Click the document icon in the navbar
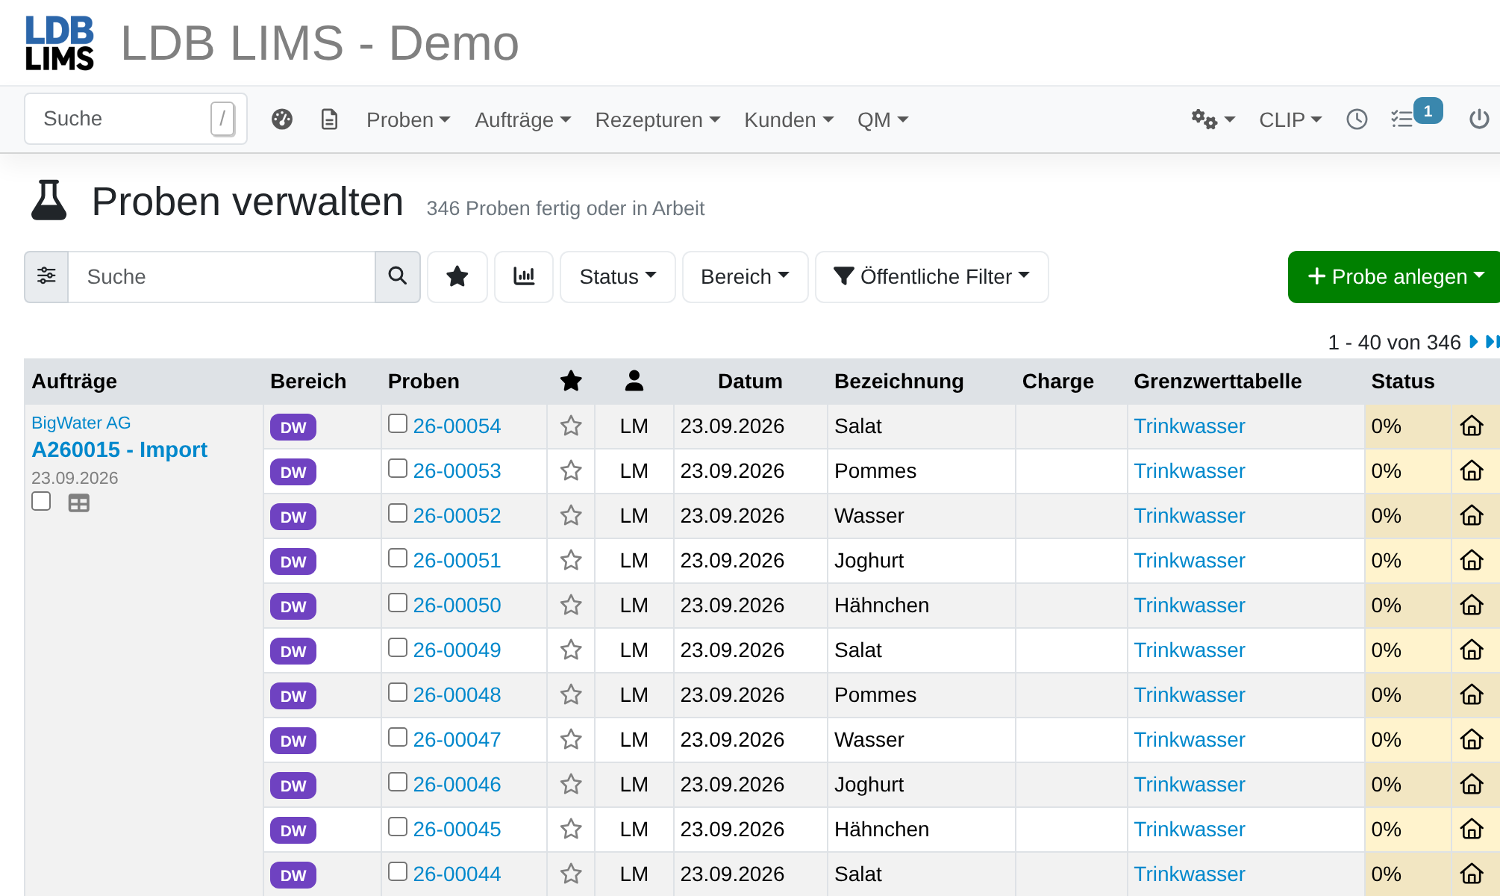Screen dimensions: 1500x896 [x=329, y=119]
